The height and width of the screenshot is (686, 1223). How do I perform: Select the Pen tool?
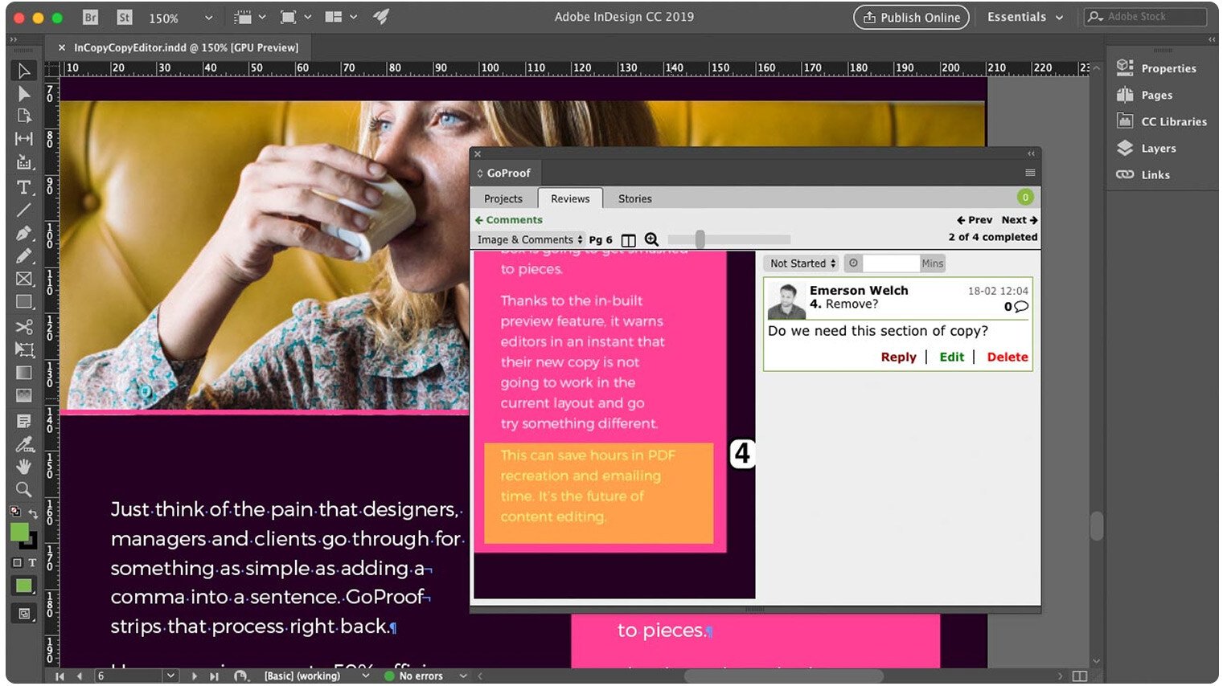(23, 234)
